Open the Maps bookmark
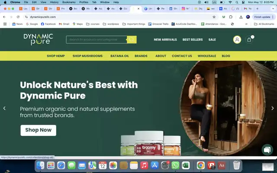Screen dimensions: 277x173 click(x=77, y=24)
